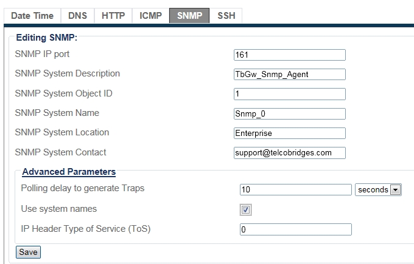This screenshot has height=264, width=414.
Task: Edit the SNMP System Location field
Action: 289,133
